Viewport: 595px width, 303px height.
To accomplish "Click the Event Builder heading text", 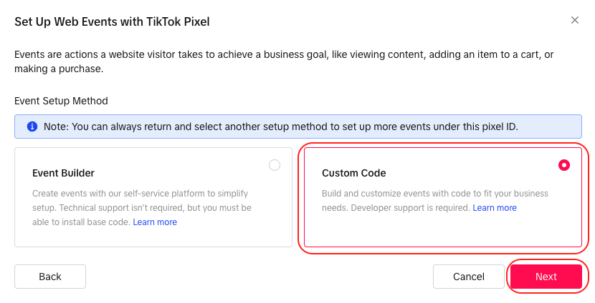I will click(x=63, y=173).
